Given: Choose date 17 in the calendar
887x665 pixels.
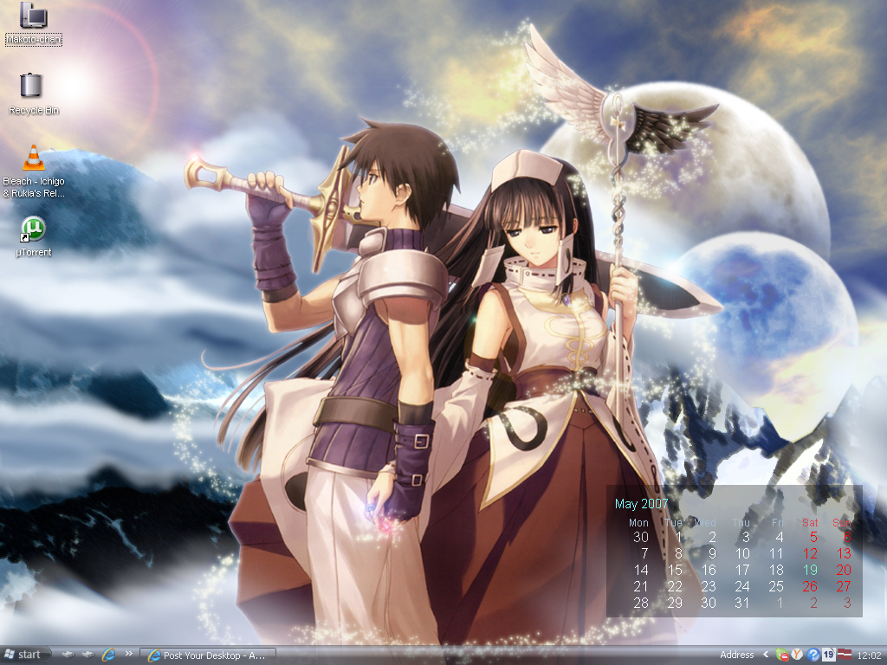Looking at the screenshot, I should tap(742, 570).
